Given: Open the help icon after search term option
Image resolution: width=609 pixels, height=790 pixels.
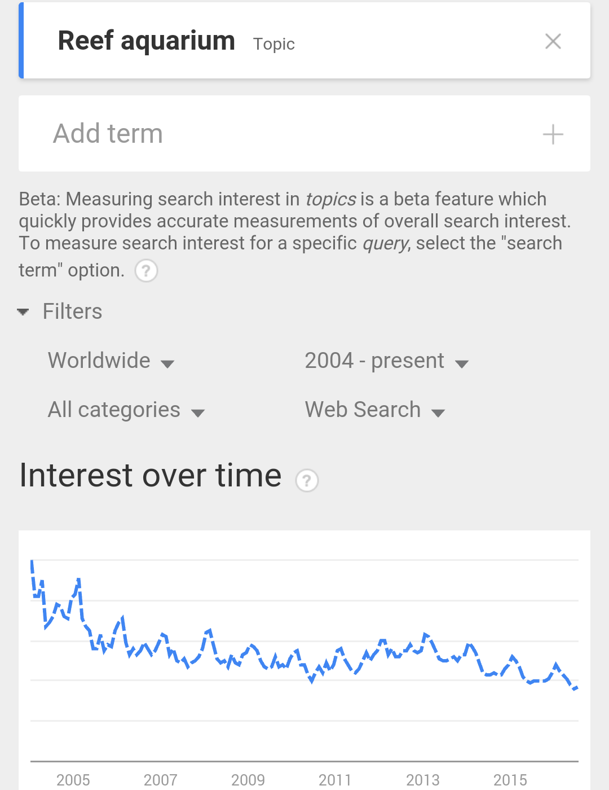Looking at the screenshot, I should pos(146,271).
